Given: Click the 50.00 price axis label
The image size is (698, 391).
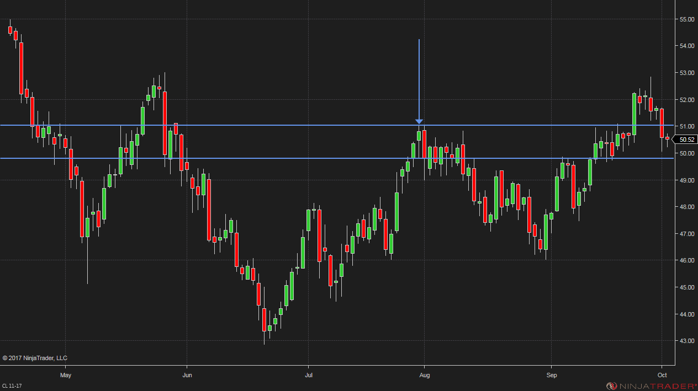Looking at the screenshot, I should [687, 153].
